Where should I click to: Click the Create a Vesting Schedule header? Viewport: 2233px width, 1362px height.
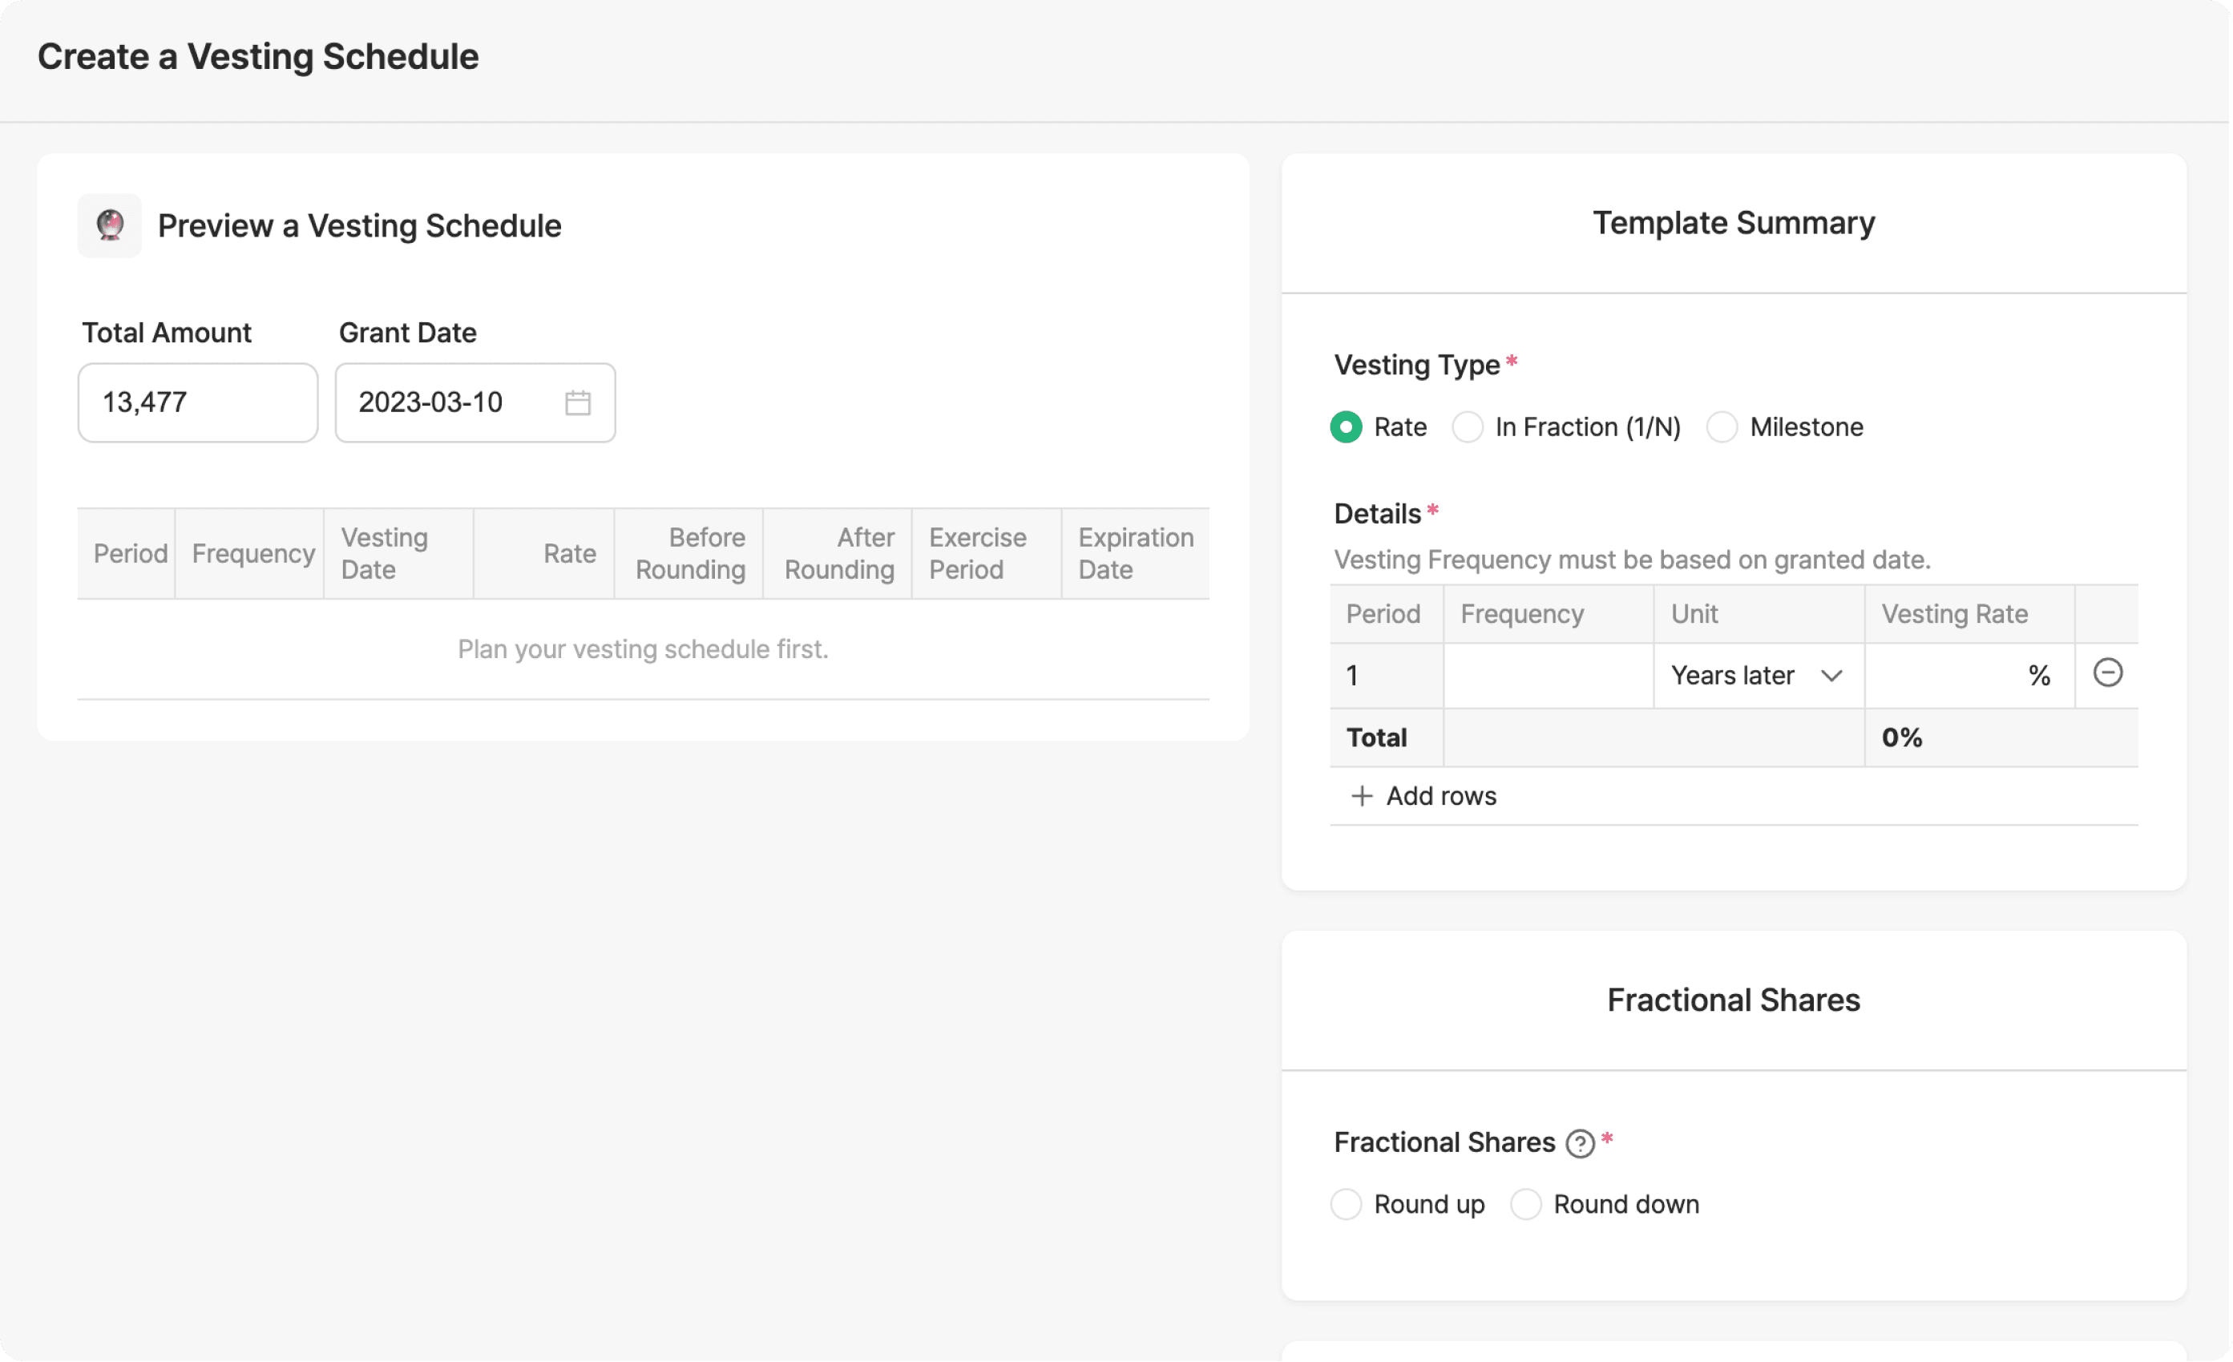click(x=257, y=56)
